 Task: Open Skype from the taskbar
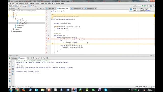coord(106,90)
